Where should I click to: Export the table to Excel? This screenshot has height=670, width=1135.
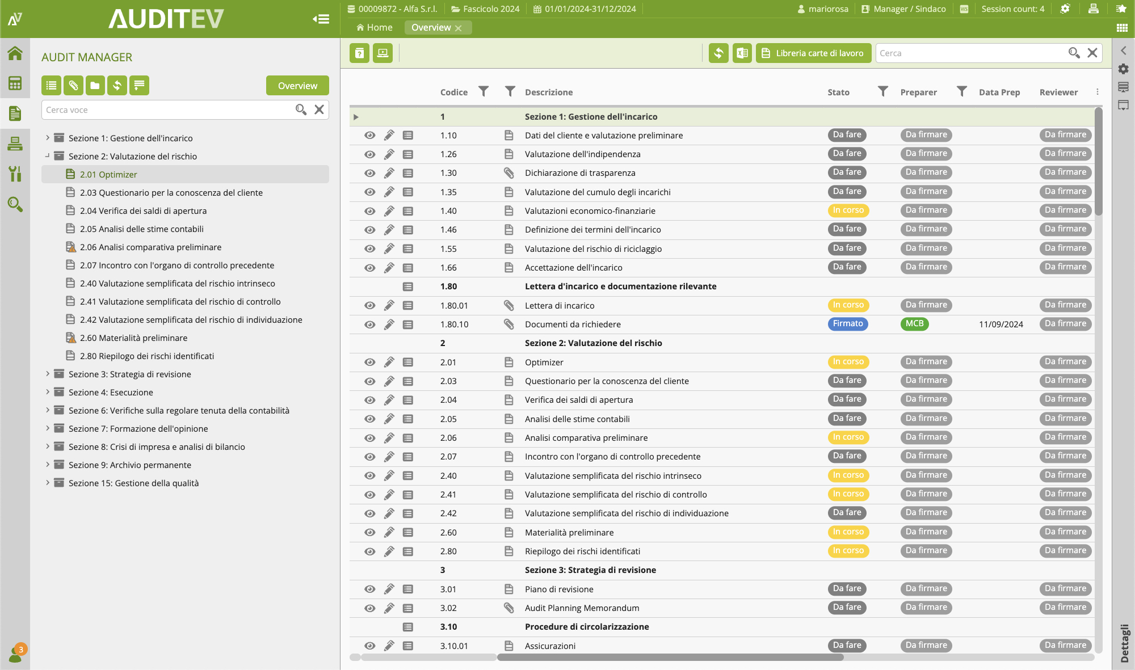742,53
